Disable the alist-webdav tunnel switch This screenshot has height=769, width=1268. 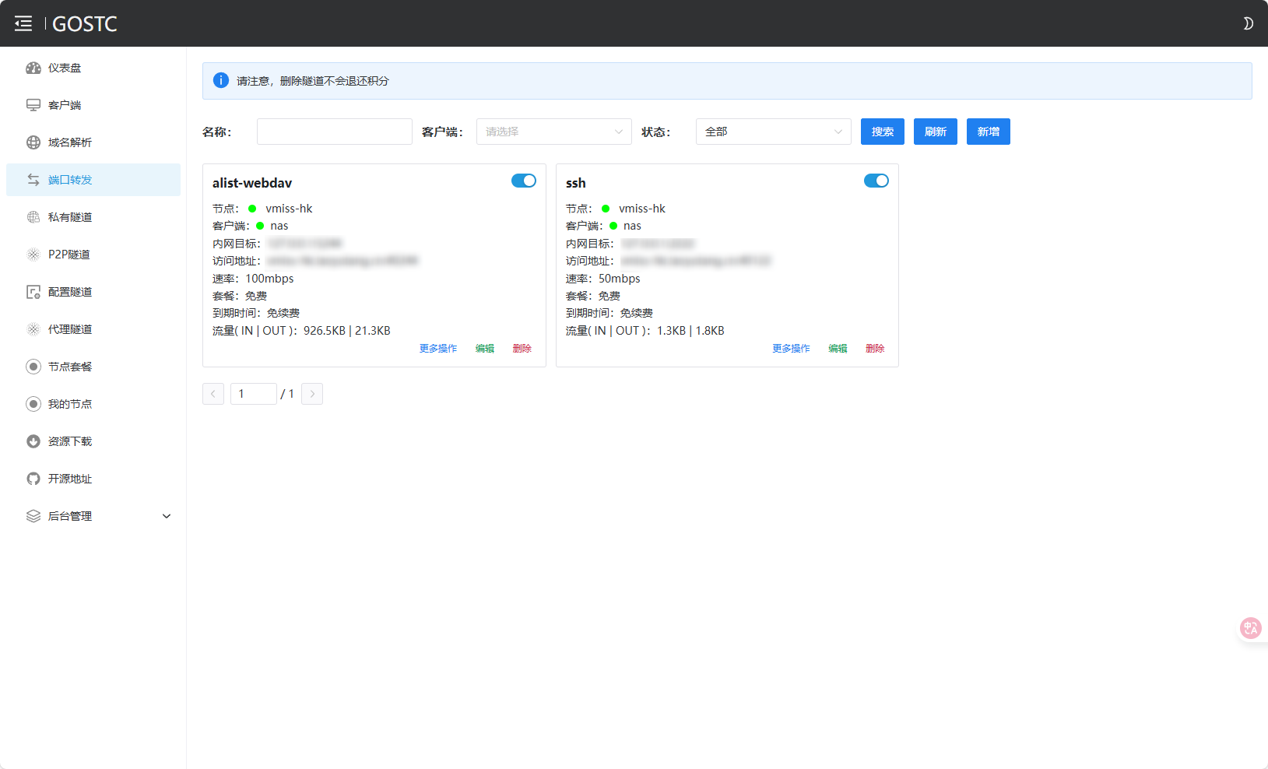tap(524, 181)
